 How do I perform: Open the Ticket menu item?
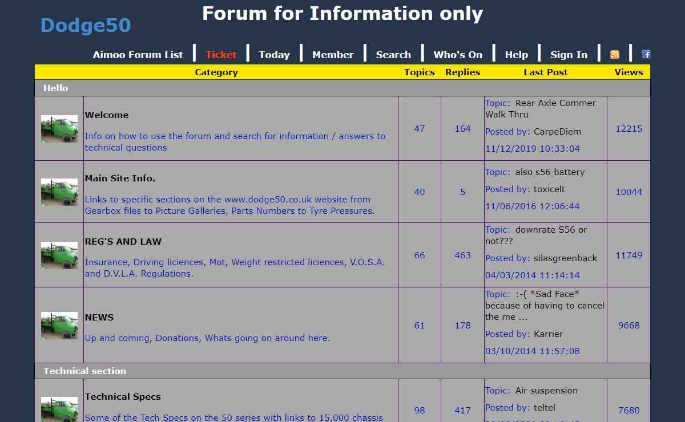pos(221,55)
